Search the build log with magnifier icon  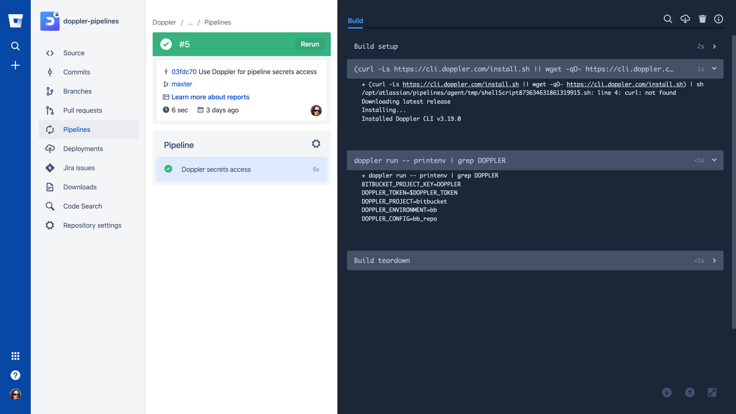point(668,19)
